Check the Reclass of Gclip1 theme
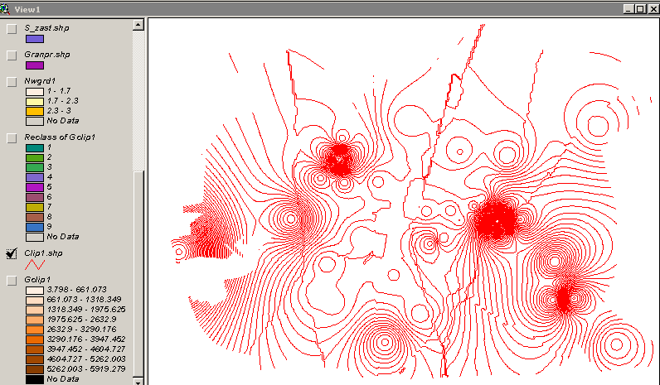Image resolution: width=660 pixels, height=385 pixels. (x=12, y=138)
